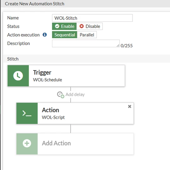The width and height of the screenshot is (170, 170).
Task: Open the WOL-Script action card
Action: click(x=75, y=113)
